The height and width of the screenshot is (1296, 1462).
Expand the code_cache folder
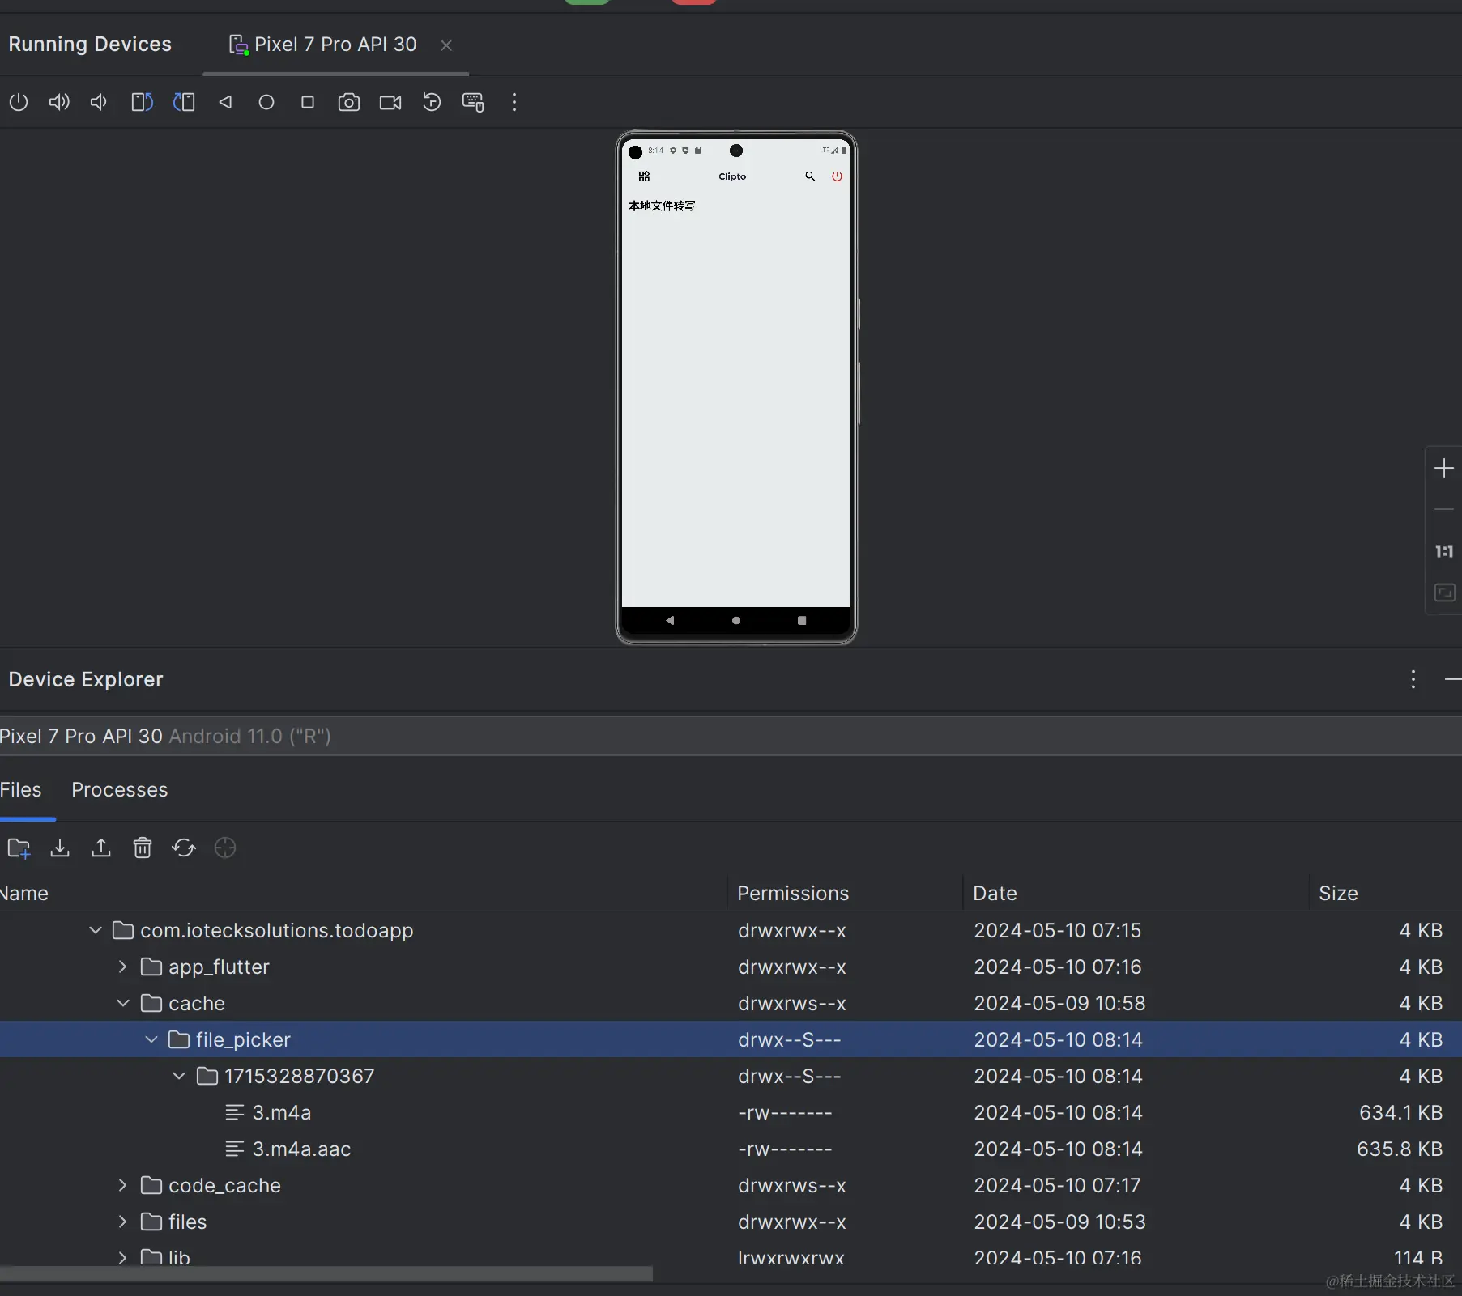(123, 1185)
